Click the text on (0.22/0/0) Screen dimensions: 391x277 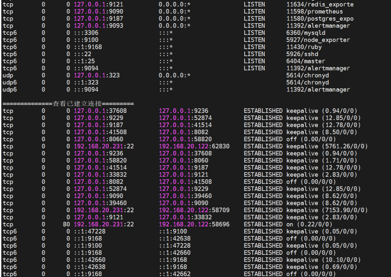pos(309,224)
